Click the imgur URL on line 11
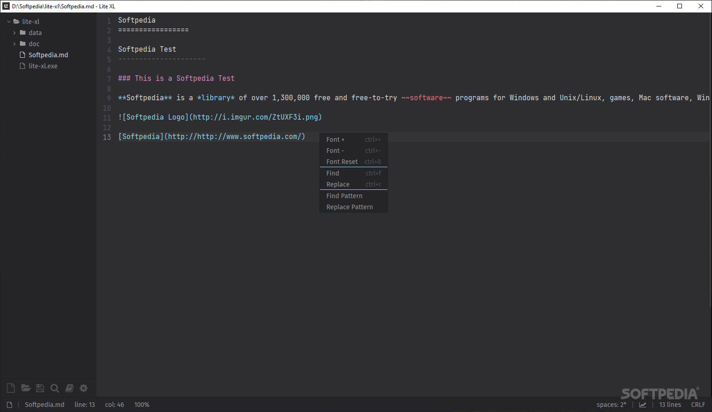Screen dimensions: 712x412 [255, 117]
